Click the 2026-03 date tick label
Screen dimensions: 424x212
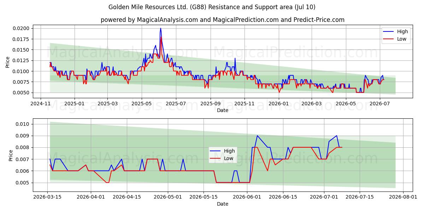click(312, 104)
